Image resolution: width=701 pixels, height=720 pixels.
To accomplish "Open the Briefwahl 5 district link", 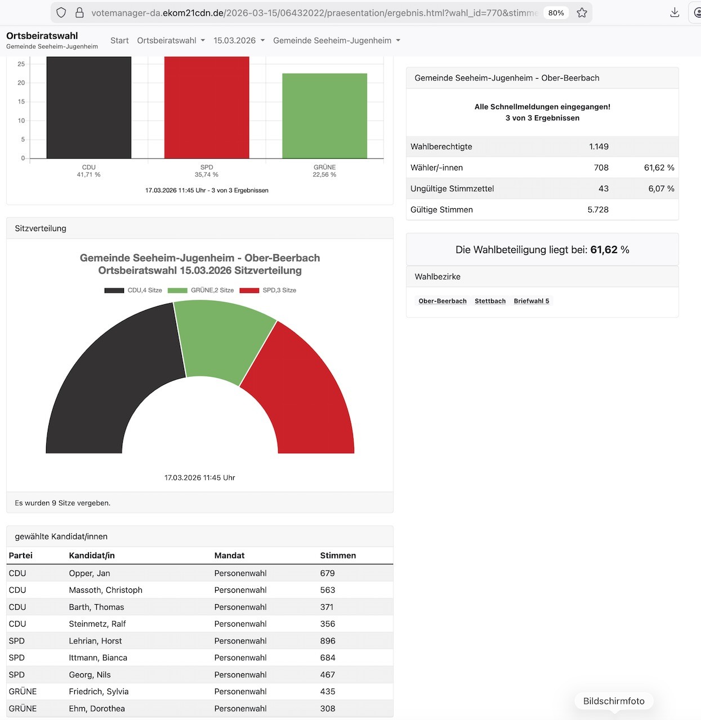I will point(531,301).
